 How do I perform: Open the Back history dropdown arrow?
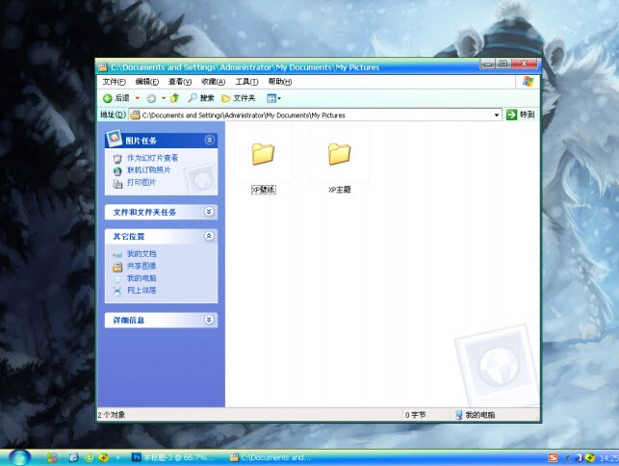138,98
